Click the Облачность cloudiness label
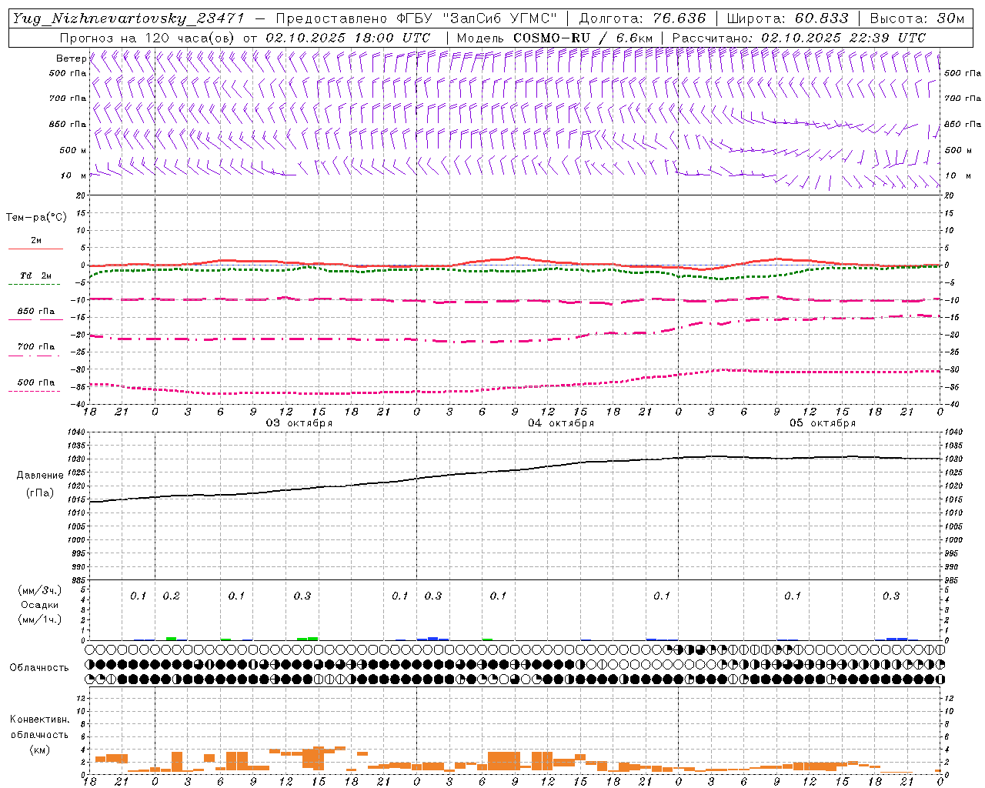985x788 pixels. pos(39,668)
